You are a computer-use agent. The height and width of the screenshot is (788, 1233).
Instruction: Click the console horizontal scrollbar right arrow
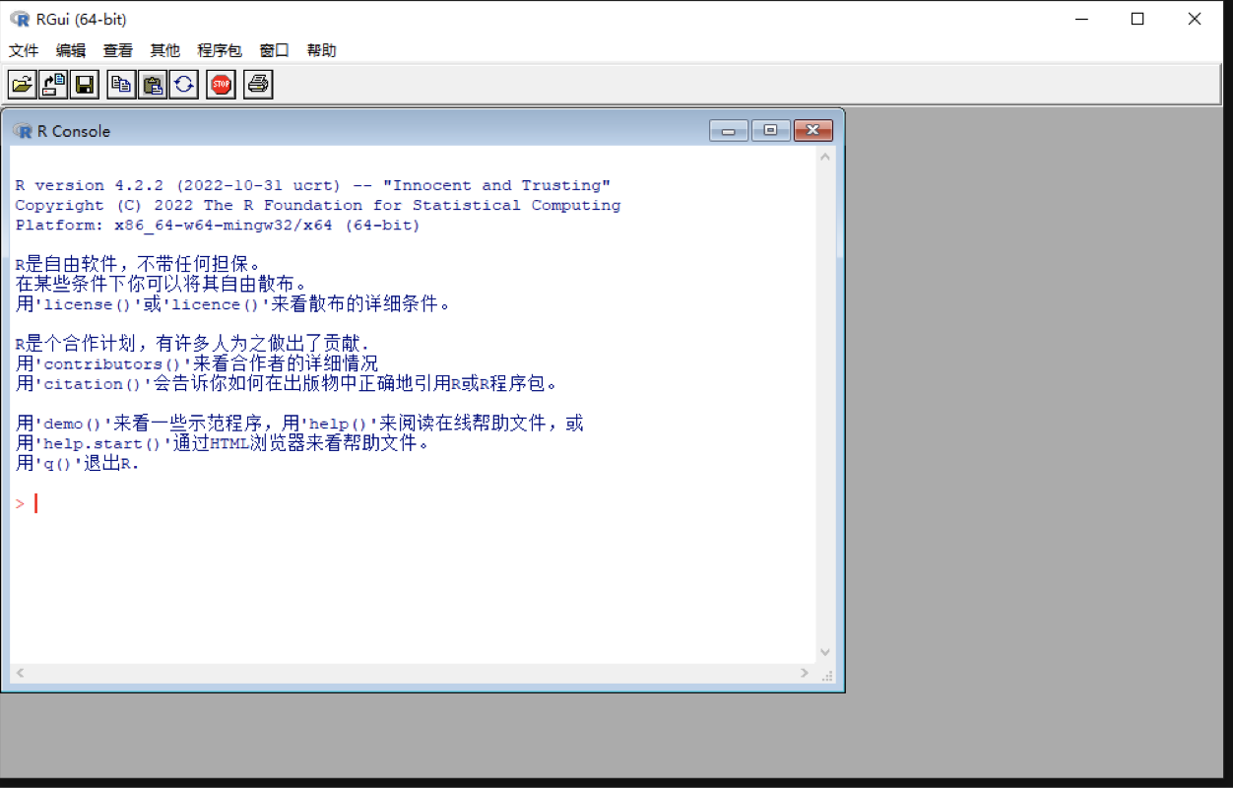(x=805, y=674)
